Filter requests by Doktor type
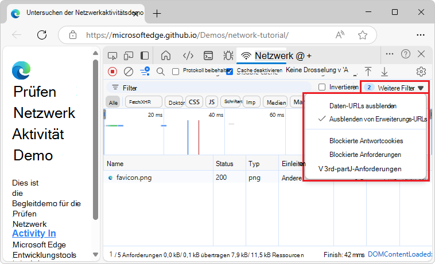The image size is (435, 264). 175,103
